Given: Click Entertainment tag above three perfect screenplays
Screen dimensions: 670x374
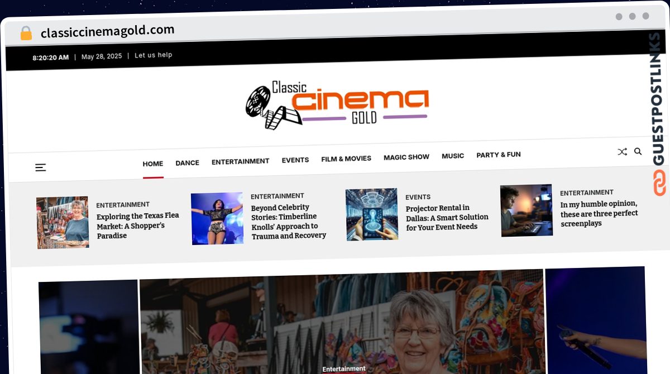Looking at the screenshot, I should [587, 193].
